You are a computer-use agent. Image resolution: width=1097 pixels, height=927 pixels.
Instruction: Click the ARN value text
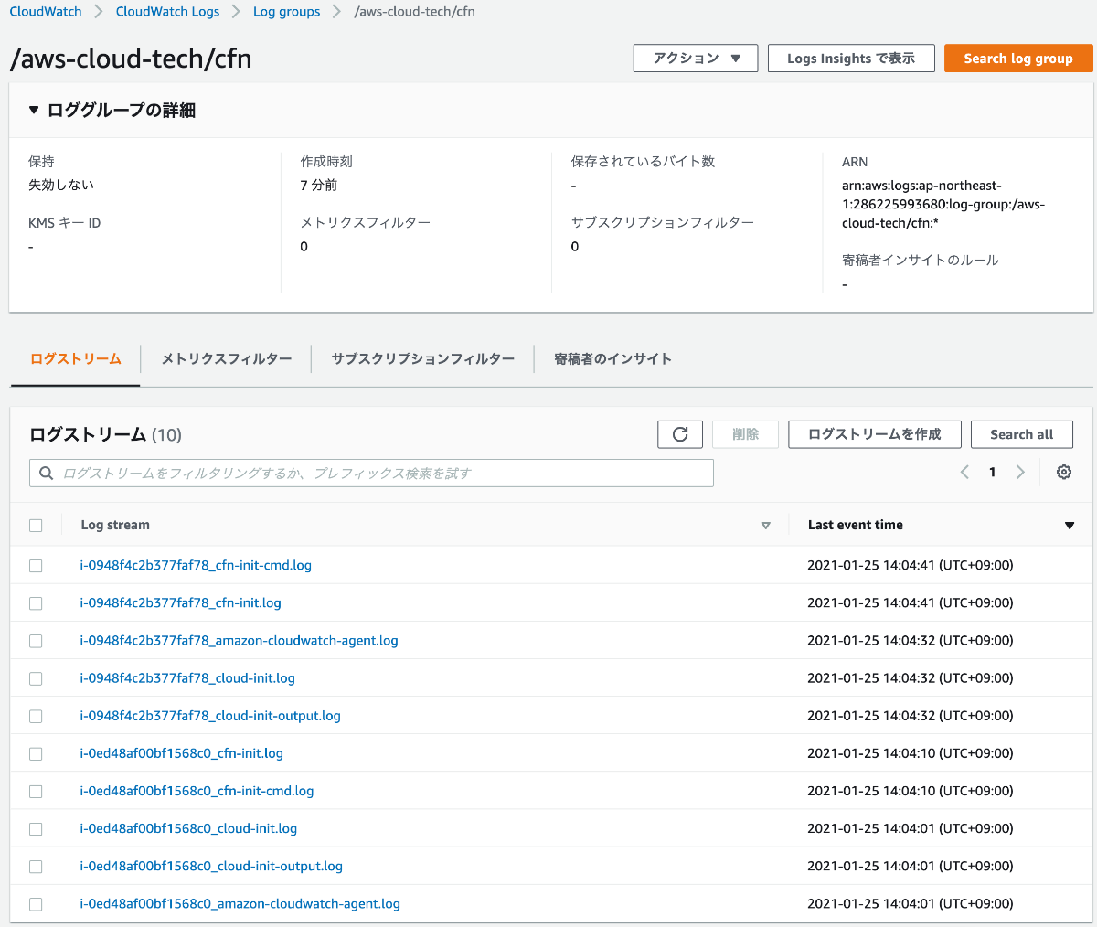click(943, 204)
